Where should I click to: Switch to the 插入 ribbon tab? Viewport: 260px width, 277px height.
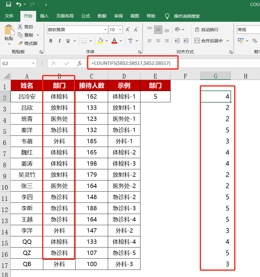(x=44, y=16)
